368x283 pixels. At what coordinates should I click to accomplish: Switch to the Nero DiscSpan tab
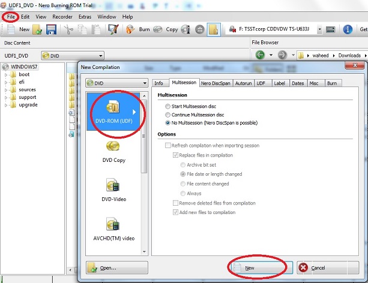(216, 83)
